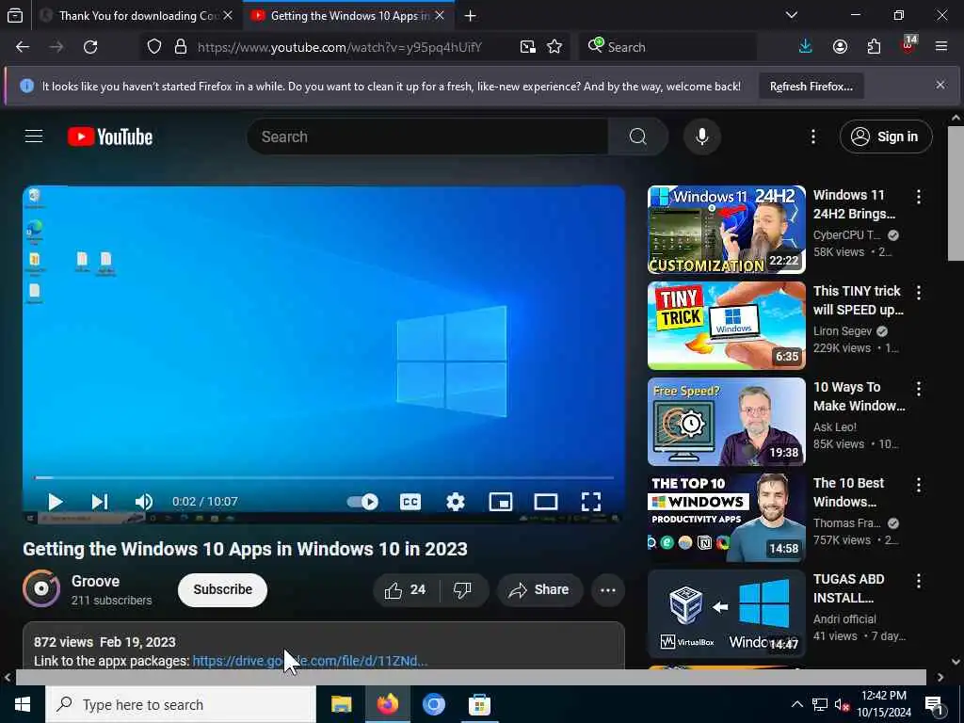Turn on closed captions CC button
Screen dimensions: 964x723
[410, 502]
